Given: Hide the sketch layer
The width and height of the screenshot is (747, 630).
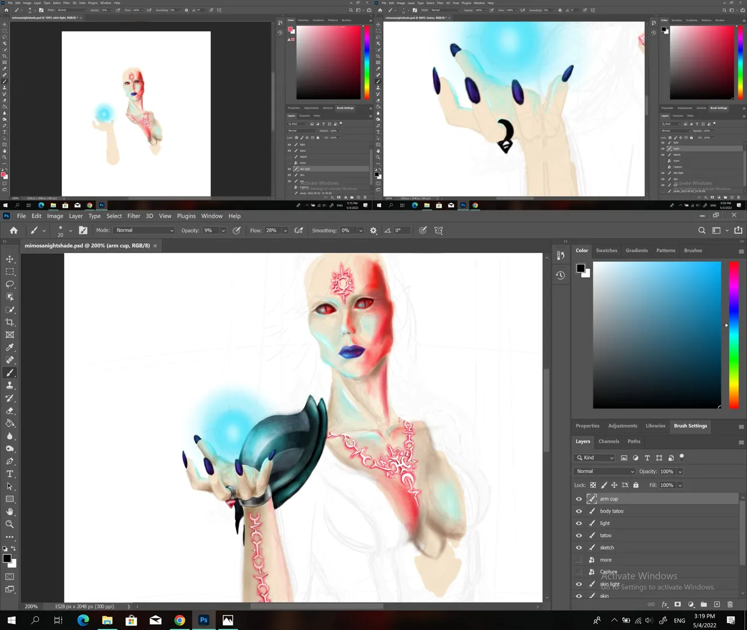Looking at the screenshot, I should [x=579, y=548].
